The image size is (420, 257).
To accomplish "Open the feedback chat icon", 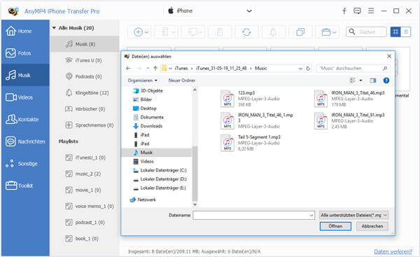I will (x=357, y=11).
